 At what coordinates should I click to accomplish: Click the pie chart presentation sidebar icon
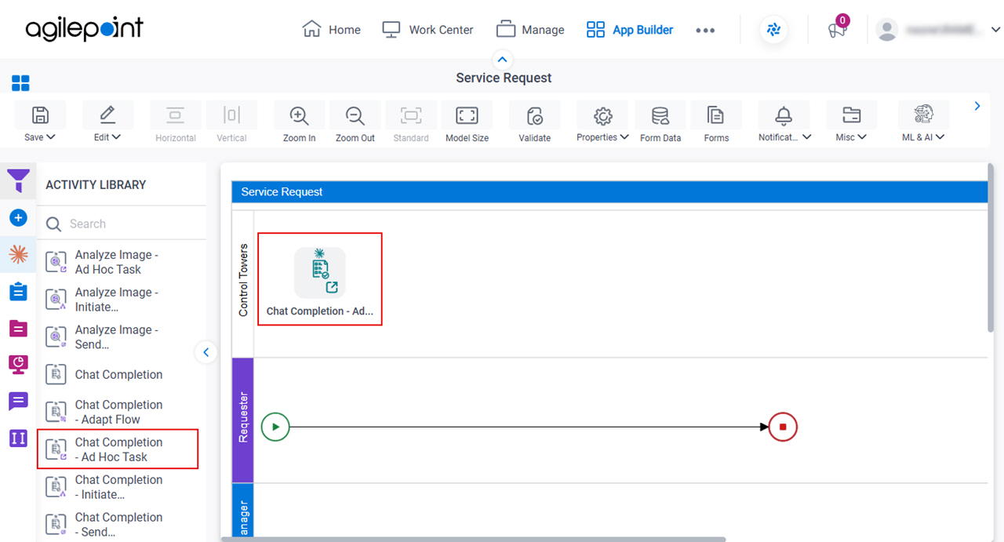[18, 365]
